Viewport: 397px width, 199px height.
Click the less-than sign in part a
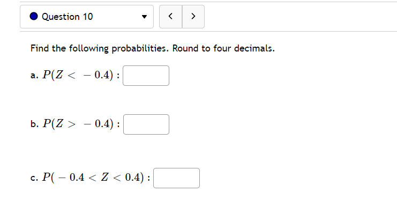pyautogui.click(x=72, y=75)
